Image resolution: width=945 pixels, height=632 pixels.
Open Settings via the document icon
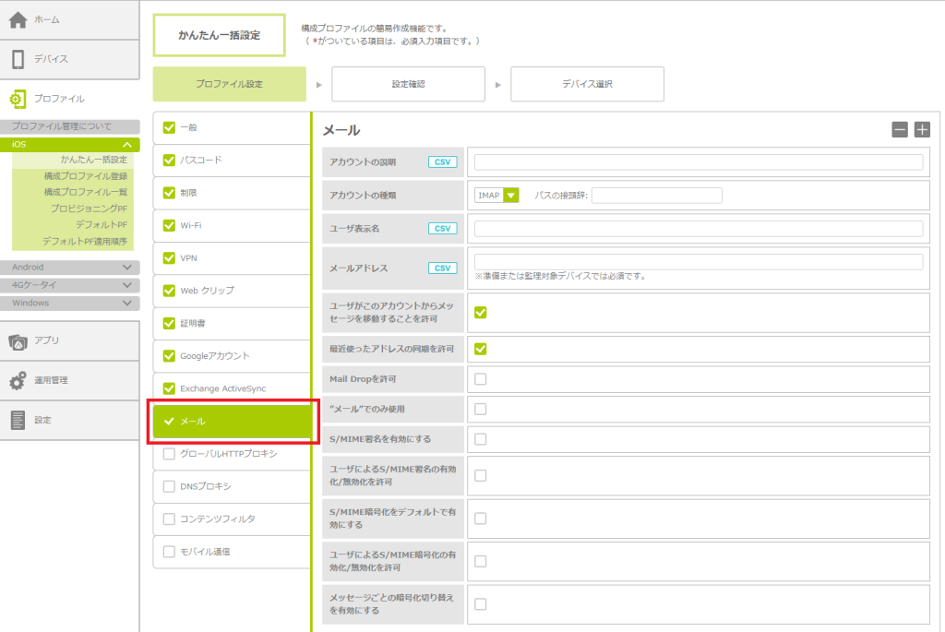click(x=18, y=420)
